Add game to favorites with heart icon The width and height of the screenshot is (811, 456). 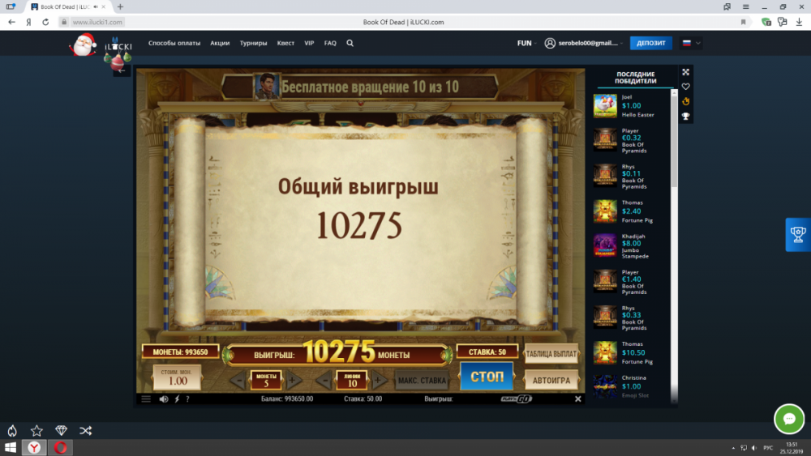pyautogui.click(x=685, y=87)
